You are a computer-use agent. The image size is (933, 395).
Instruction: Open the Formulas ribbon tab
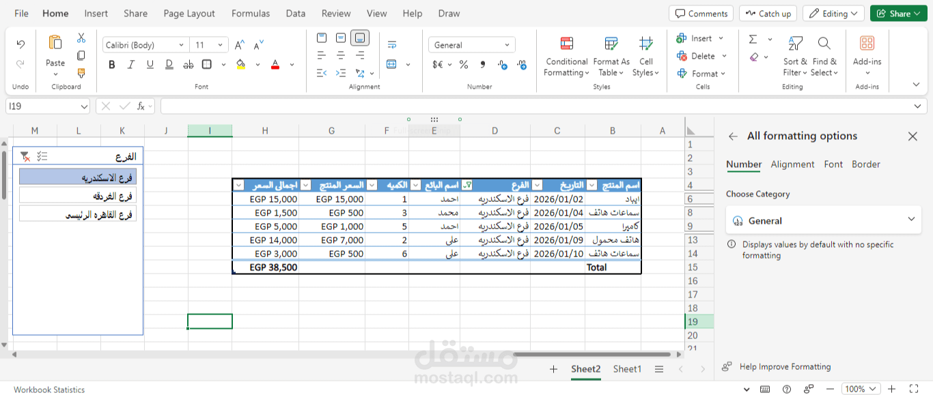251,14
